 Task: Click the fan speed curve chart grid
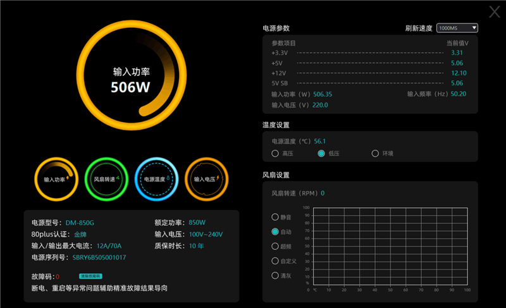390,247
